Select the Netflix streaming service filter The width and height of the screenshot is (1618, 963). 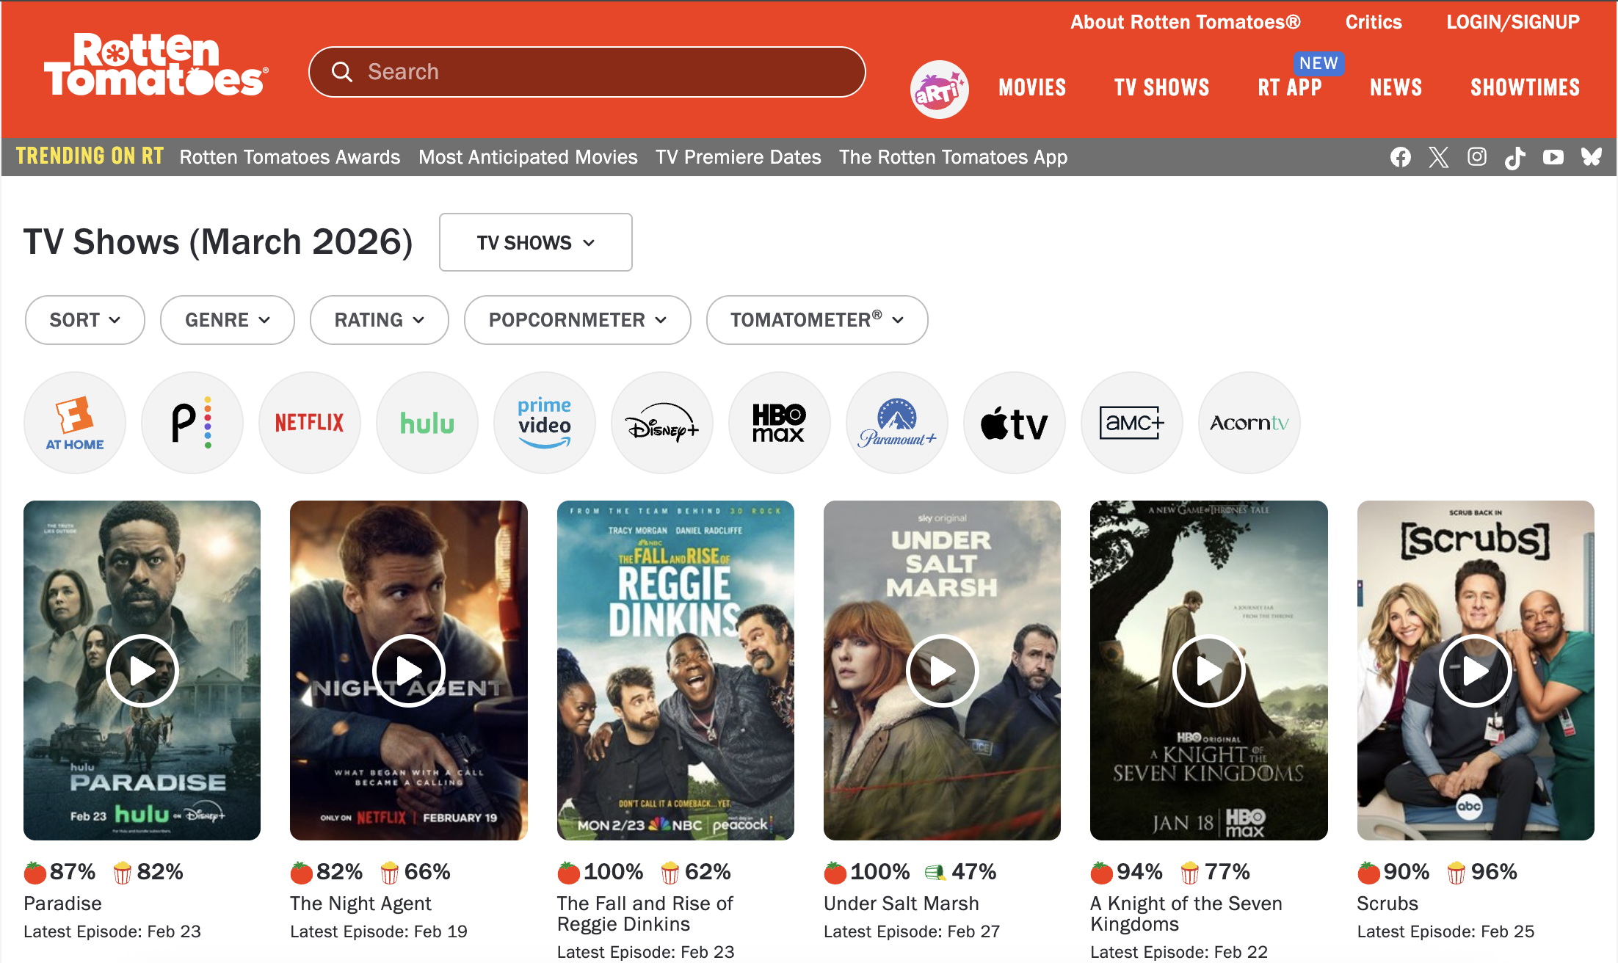pyautogui.click(x=309, y=423)
